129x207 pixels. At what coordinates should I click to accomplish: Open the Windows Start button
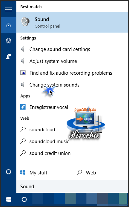tap(9, 199)
